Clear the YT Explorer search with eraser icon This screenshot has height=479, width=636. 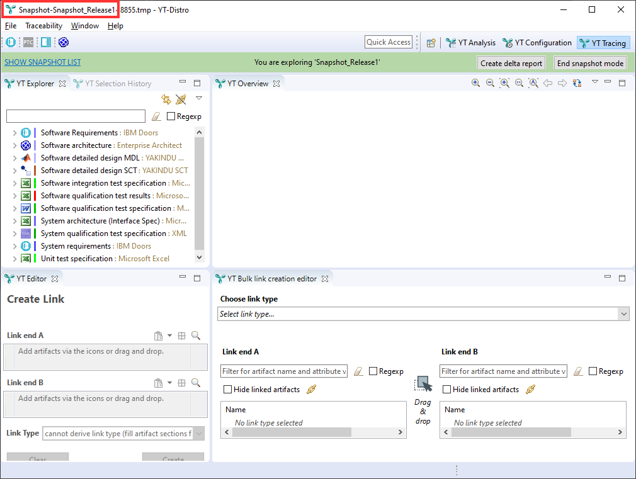156,117
